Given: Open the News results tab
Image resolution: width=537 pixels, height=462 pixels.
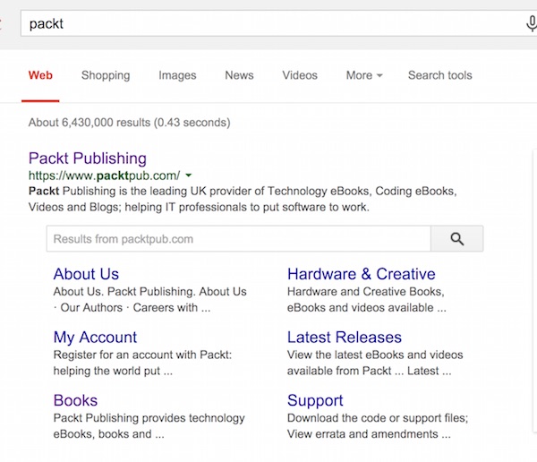Looking at the screenshot, I should coord(239,75).
